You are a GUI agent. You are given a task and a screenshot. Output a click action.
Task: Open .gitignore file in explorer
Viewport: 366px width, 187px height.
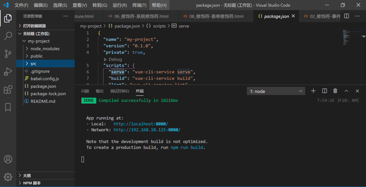coord(45,71)
